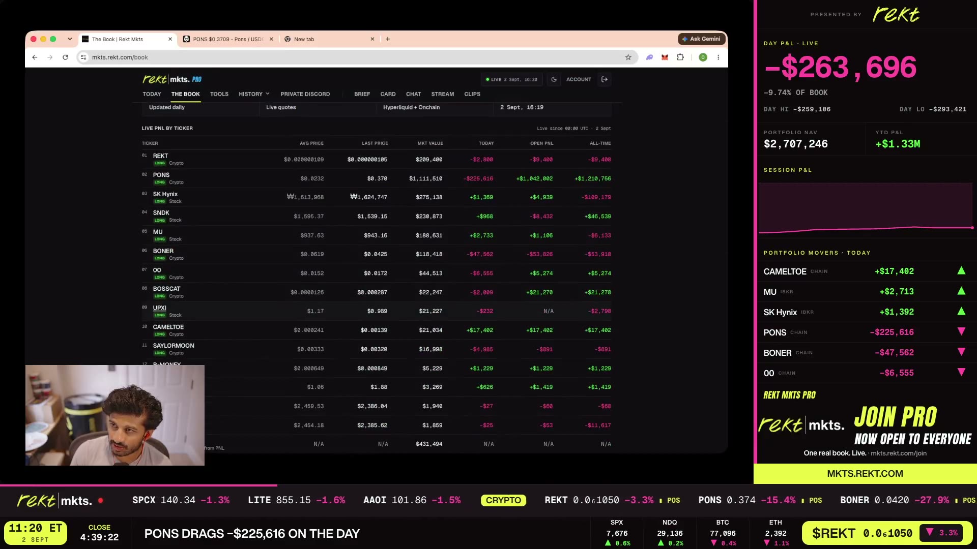Screen dimensions: 977x549
Task: Click the red fox extension icon
Action: (665, 57)
